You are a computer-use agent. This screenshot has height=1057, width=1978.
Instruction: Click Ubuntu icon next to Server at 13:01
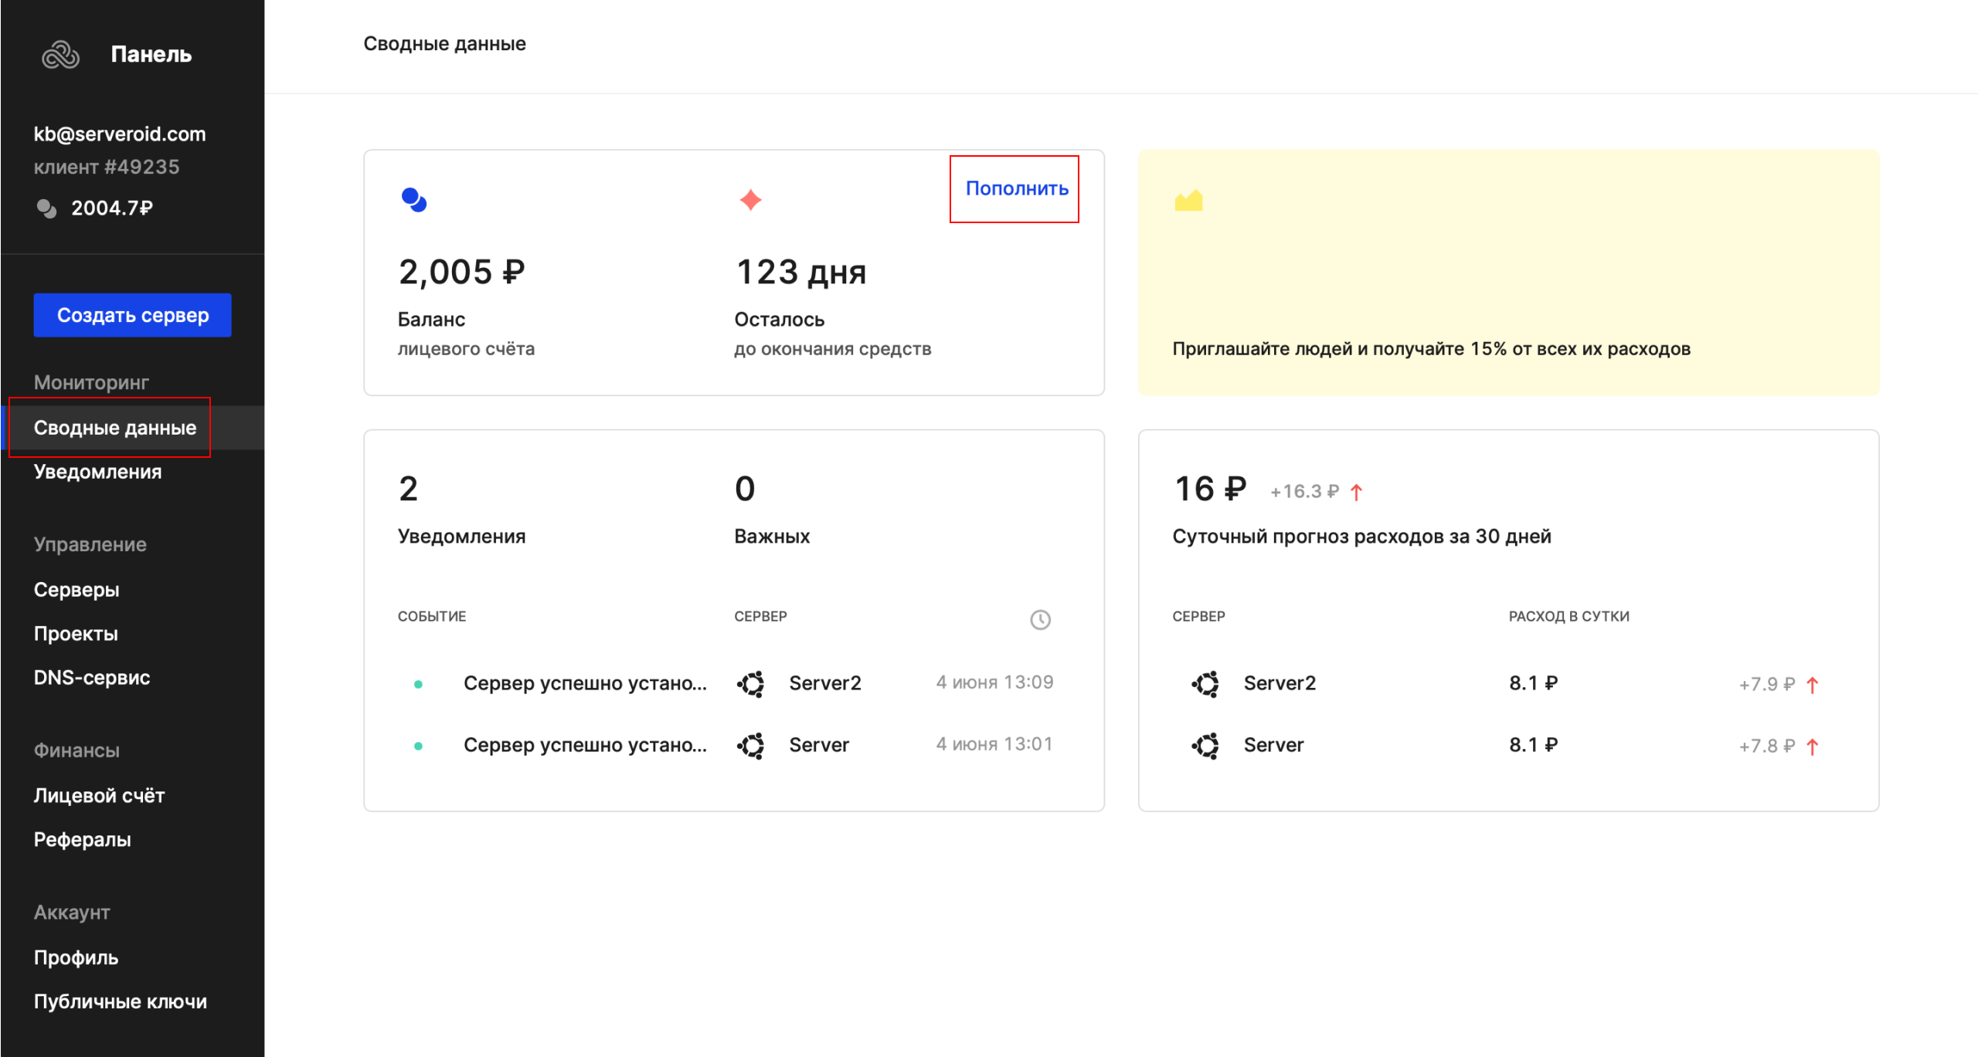[x=751, y=745]
